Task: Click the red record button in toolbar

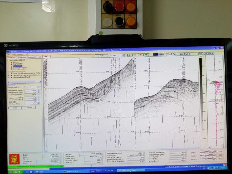Action: coord(140,55)
